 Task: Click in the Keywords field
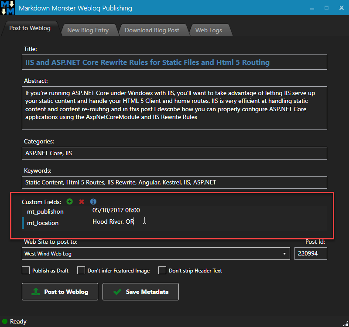click(174, 182)
